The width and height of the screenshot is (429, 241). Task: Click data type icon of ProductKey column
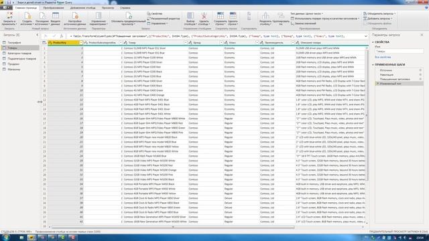(50, 43)
